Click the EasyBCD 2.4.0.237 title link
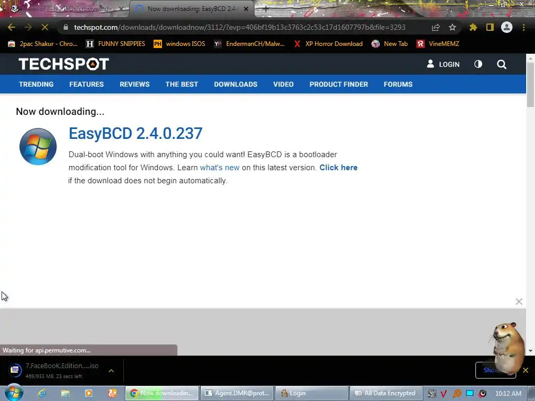Viewport: 535px width, 401px height. [135, 133]
